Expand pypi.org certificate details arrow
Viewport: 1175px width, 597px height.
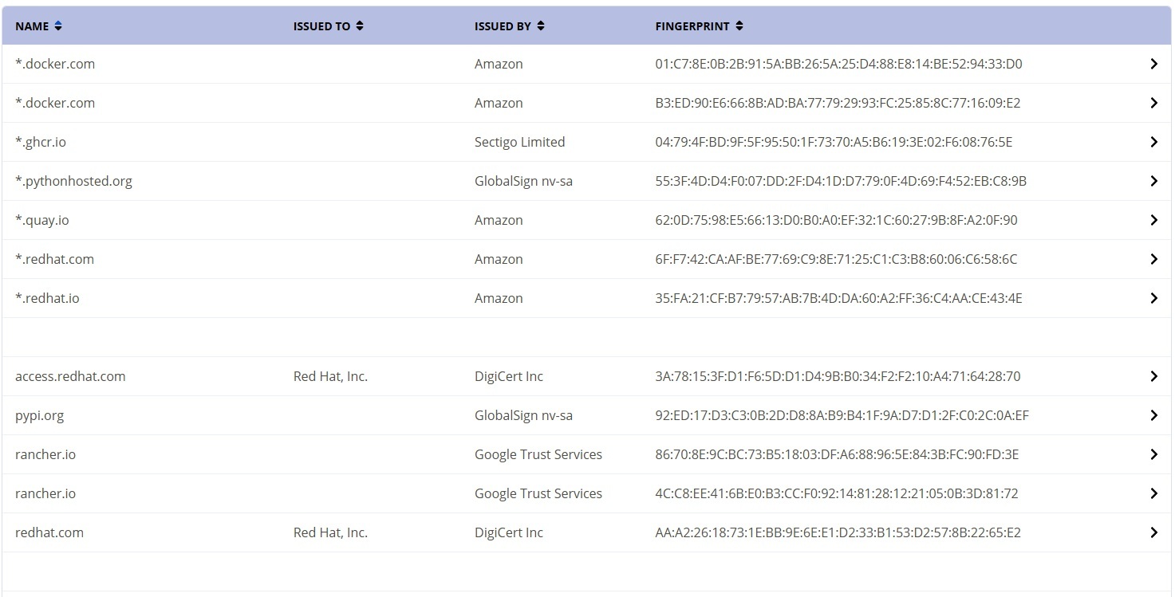click(1153, 415)
